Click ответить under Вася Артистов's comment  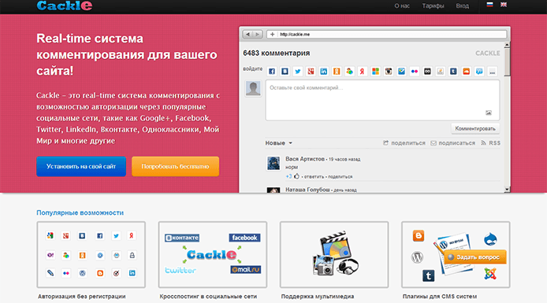tap(314, 176)
